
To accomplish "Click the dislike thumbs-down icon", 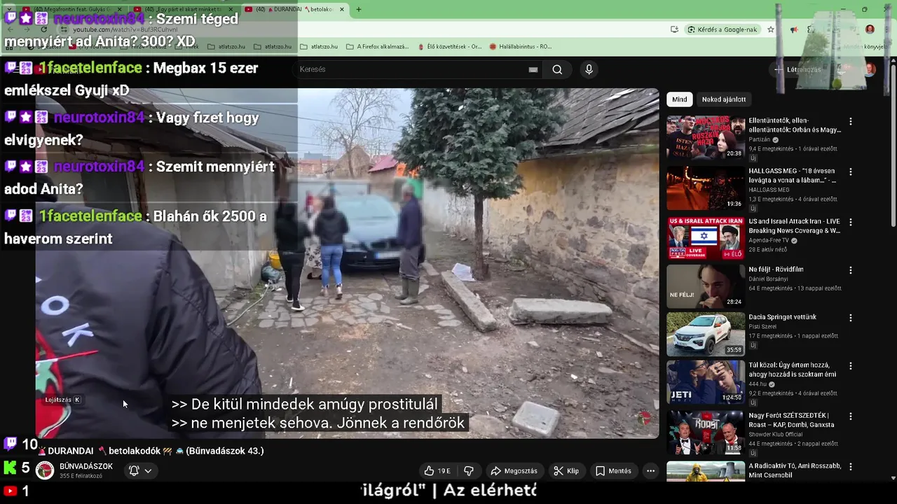I will pyautogui.click(x=470, y=471).
